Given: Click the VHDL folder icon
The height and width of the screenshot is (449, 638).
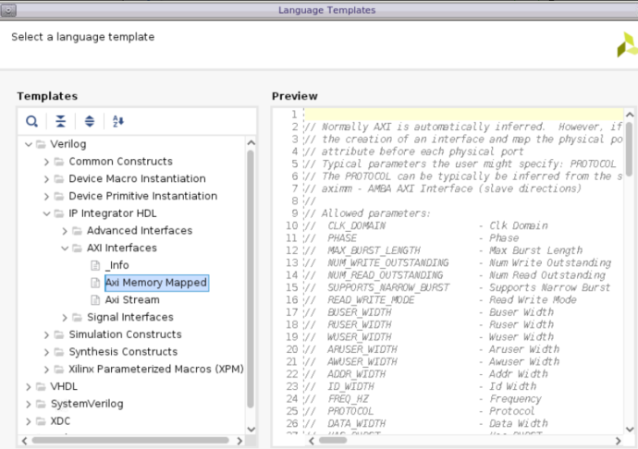Looking at the screenshot, I should [41, 386].
